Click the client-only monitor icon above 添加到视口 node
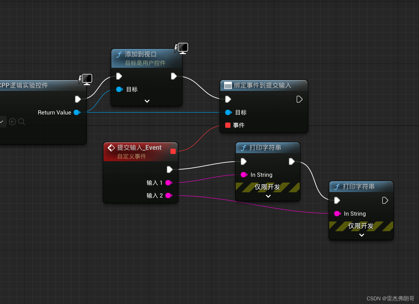Screen dimensions: 419x304 click(x=182, y=48)
